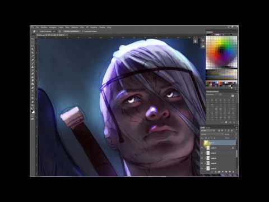The image size is (269, 202).
Task: Toggle the checkbox in the options bar
Action: point(83,31)
